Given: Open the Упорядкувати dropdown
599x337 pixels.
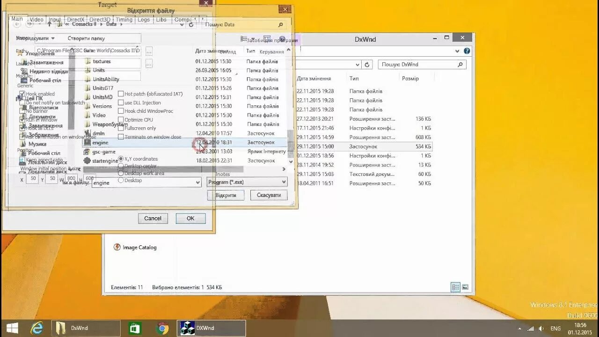Looking at the screenshot, I should coord(36,38).
